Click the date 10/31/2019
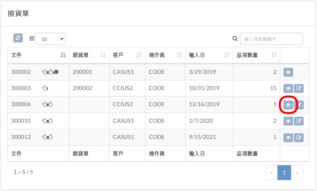The image size is (317, 191). (204, 88)
